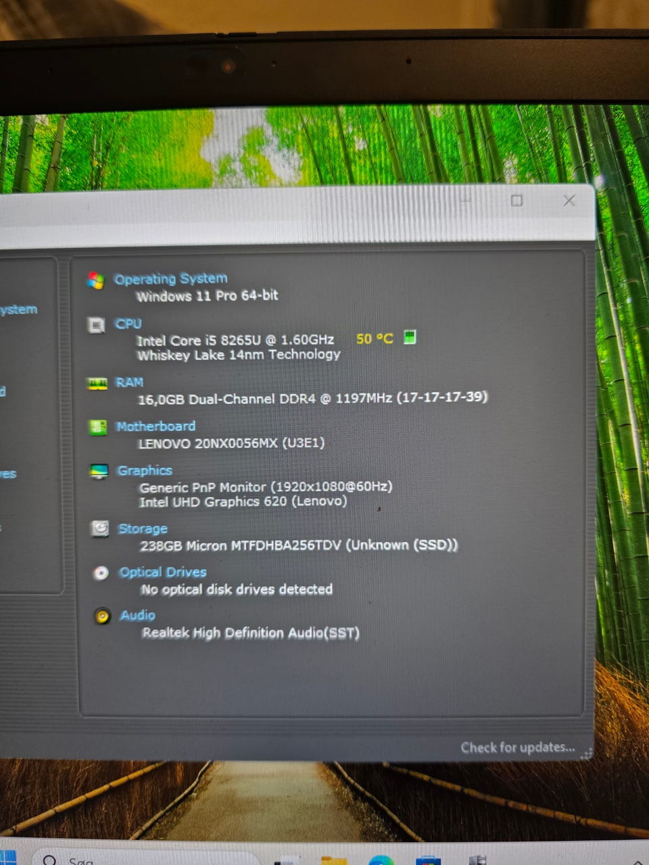Screen dimensions: 649x865
Task: Open the Operating System section heading
Action: tap(170, 278)
